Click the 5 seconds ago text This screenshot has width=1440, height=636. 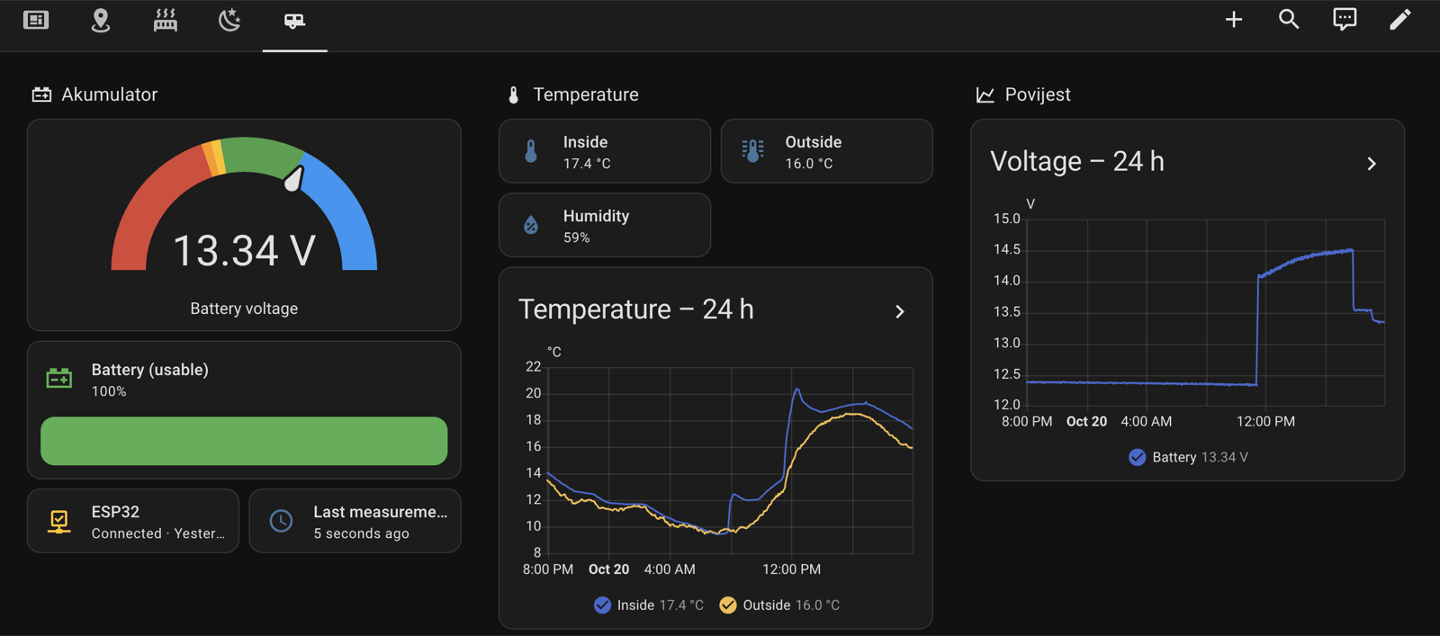pyautogui.click(x=361, y=533)
